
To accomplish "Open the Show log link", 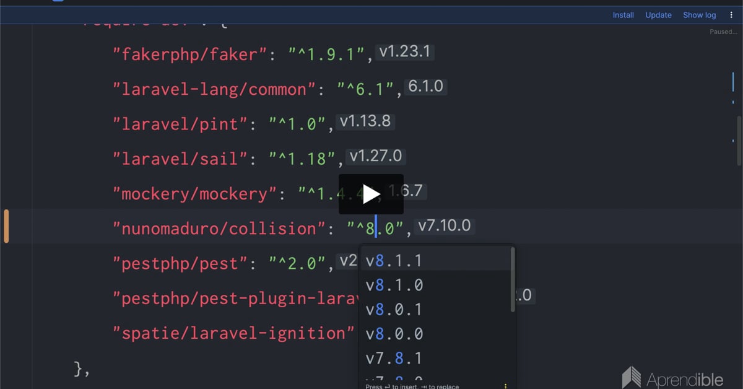I will click(699, 15).
